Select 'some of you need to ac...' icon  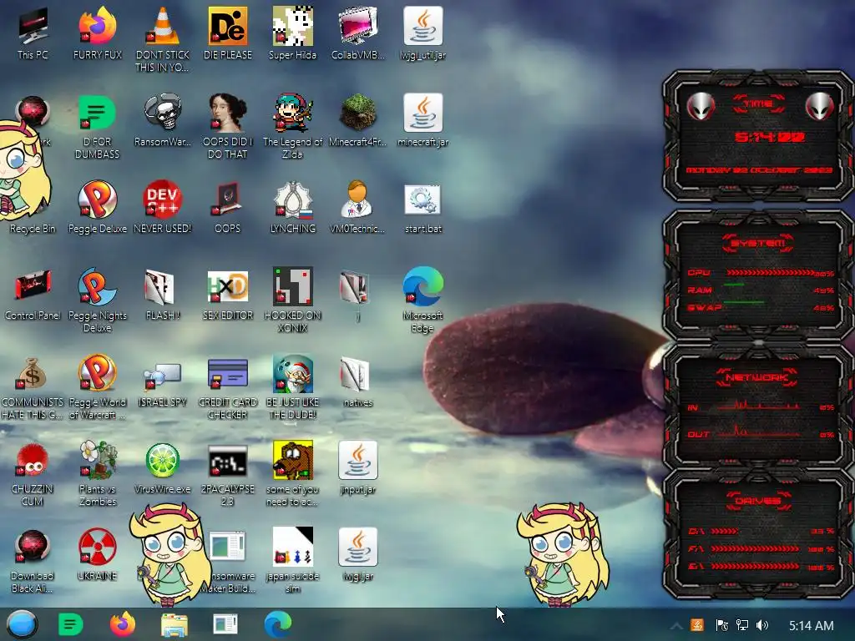292,473
